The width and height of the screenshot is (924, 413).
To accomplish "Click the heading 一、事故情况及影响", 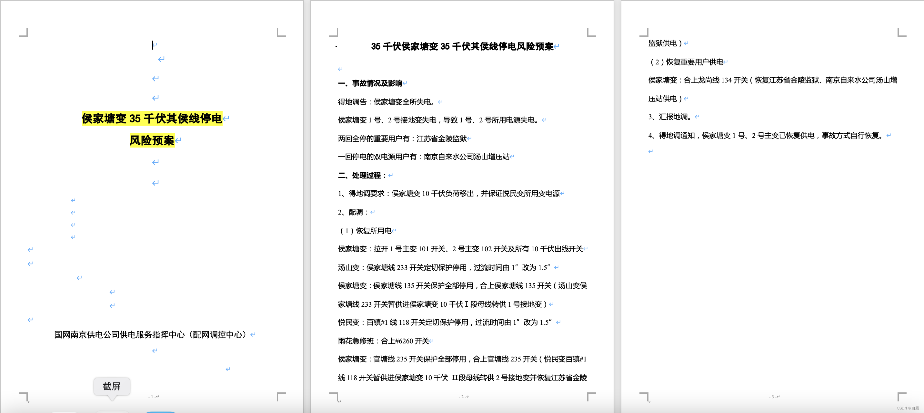I will pyautogui.click(x=369, y=83).
